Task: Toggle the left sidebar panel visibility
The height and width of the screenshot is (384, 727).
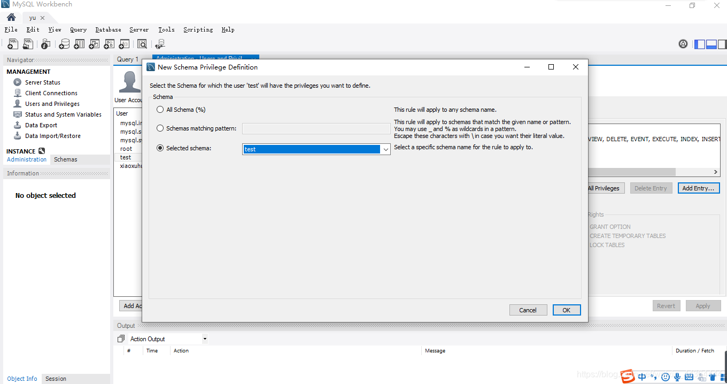Action: point(700,44)
